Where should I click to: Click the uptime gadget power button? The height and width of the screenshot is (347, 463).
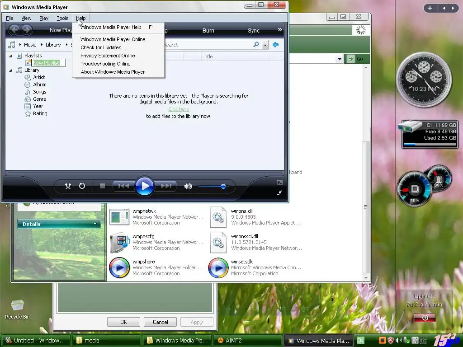[425, 318]
